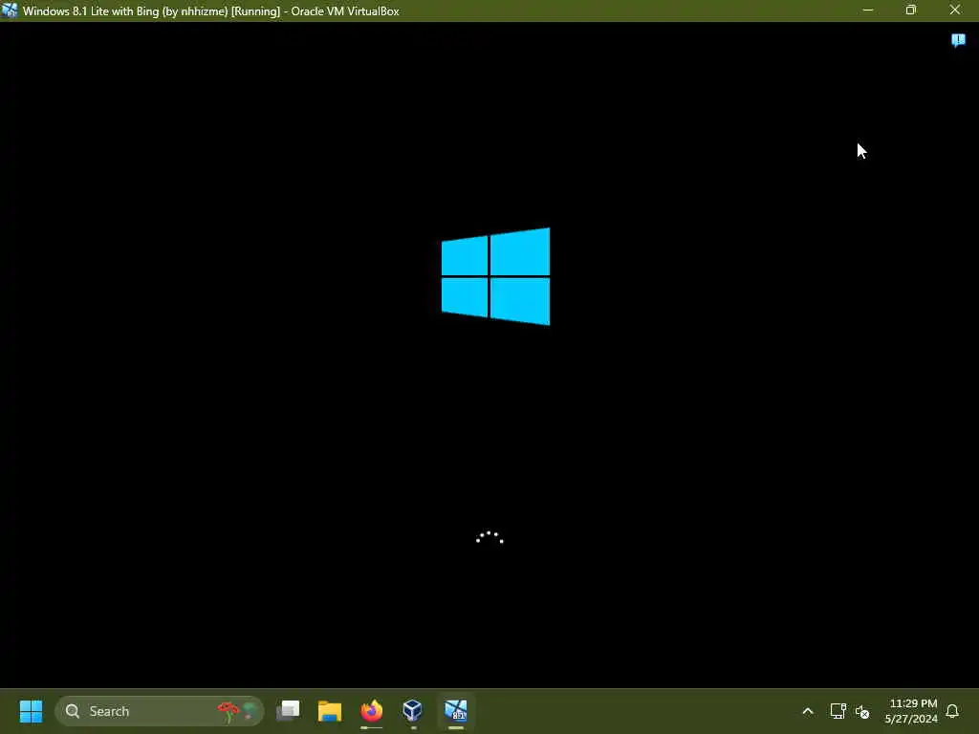Minimize the VirtualBox VM window
This screenshot has width=979, height=734.
point(867,10)
